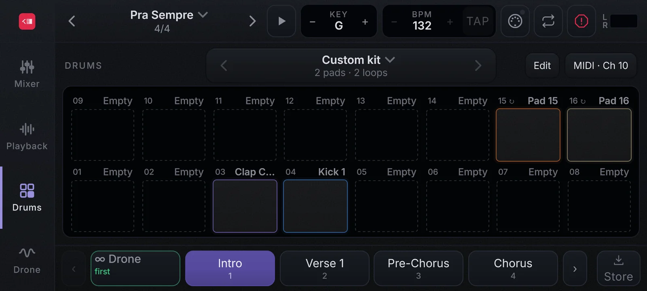Start playback with the play button

click(x=281, y=21)
